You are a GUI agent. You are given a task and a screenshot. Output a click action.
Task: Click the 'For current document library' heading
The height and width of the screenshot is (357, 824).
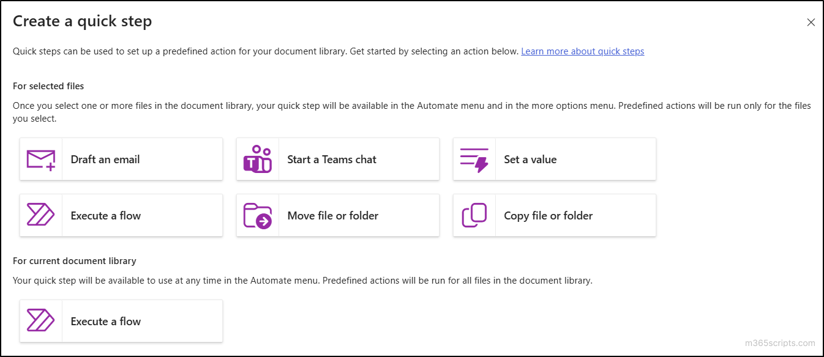[x=74, y=260]
